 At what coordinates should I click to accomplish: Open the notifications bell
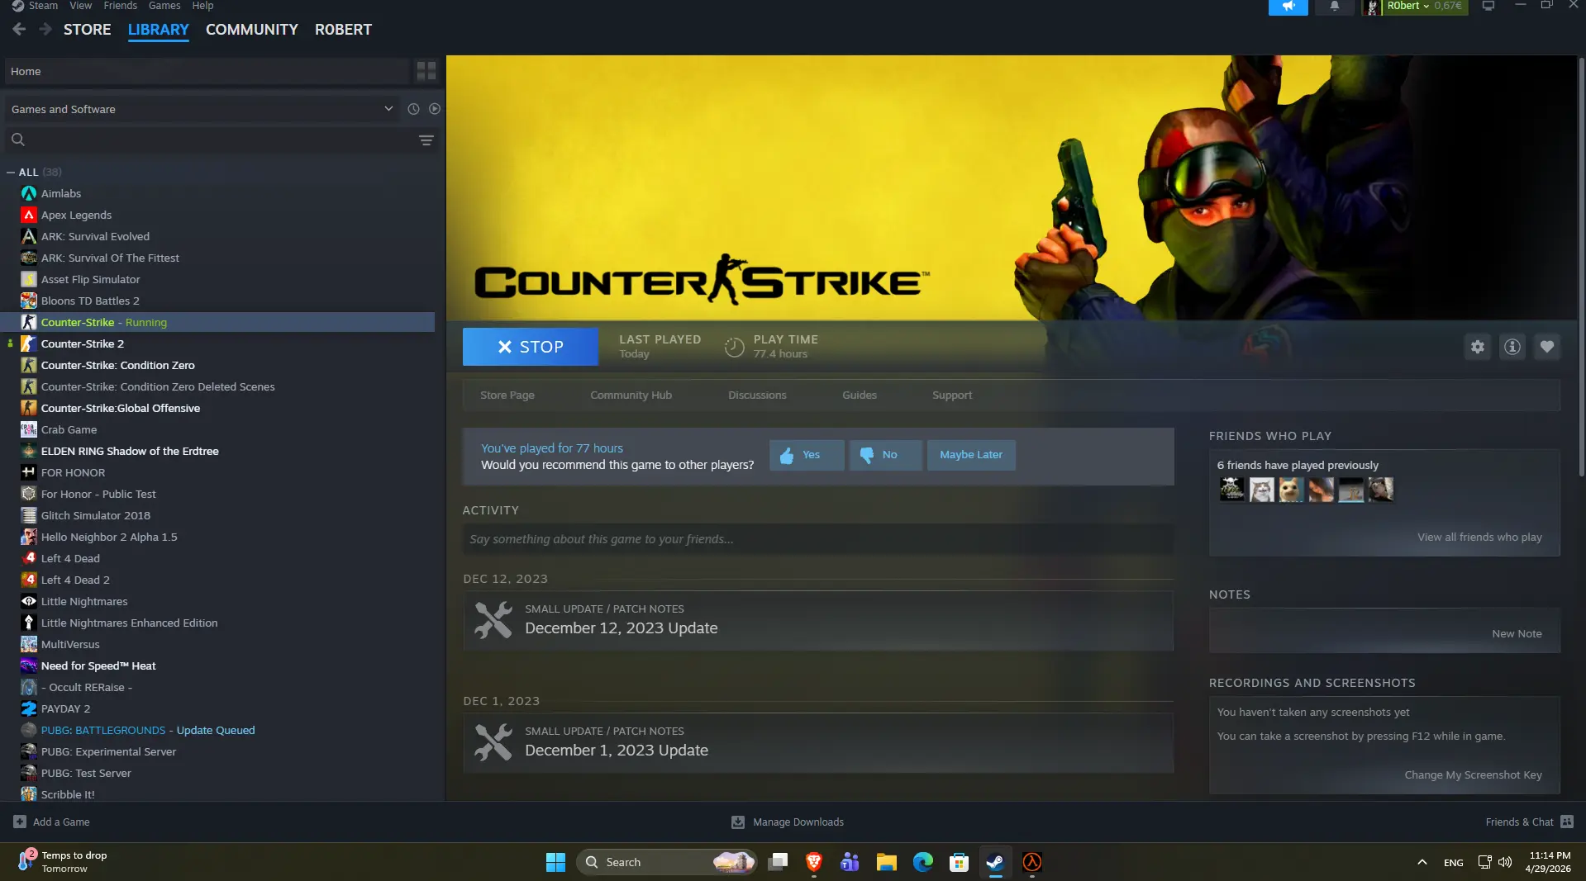click(1334, 7)
